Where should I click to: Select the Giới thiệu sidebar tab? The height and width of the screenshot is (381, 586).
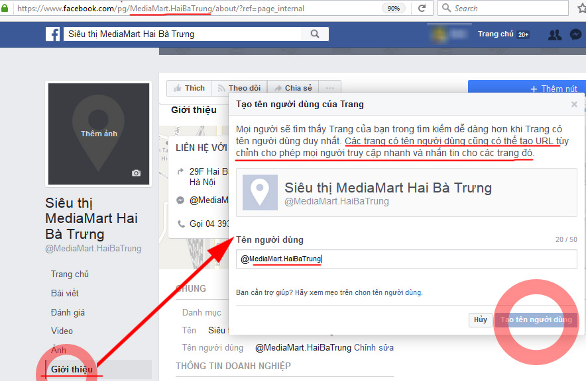point(72,369)
